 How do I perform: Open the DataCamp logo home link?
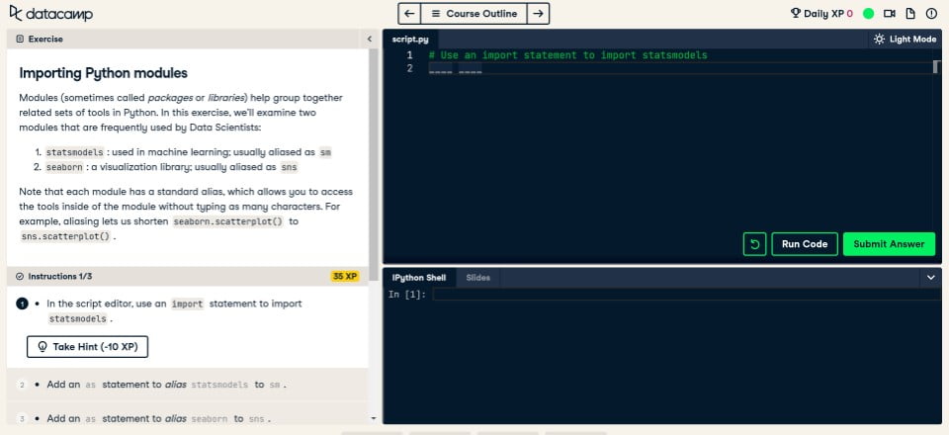pyautogui.click(x=51, y=13)
